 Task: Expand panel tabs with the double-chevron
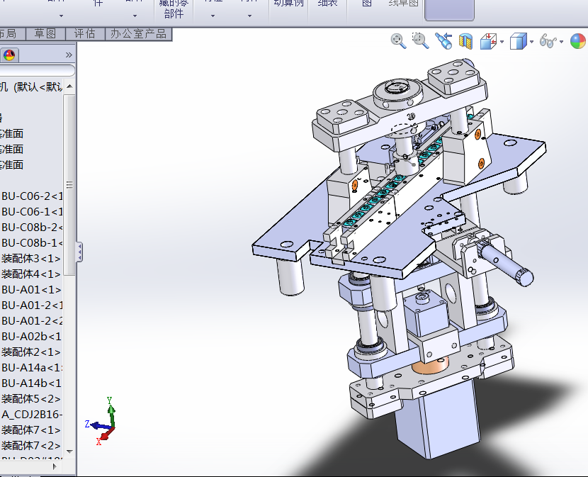point(69,55)
